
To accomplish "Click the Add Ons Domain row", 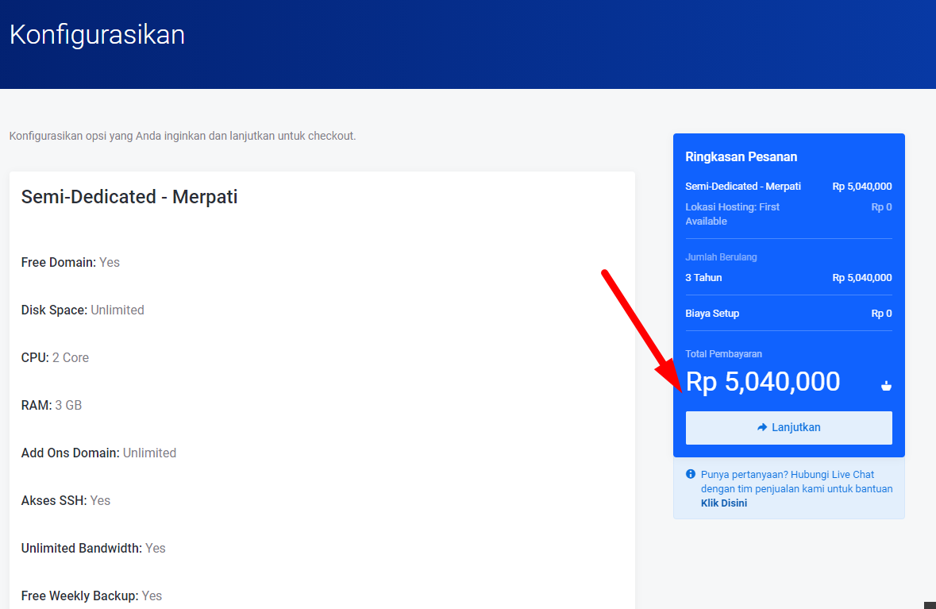I will point(98,453).
